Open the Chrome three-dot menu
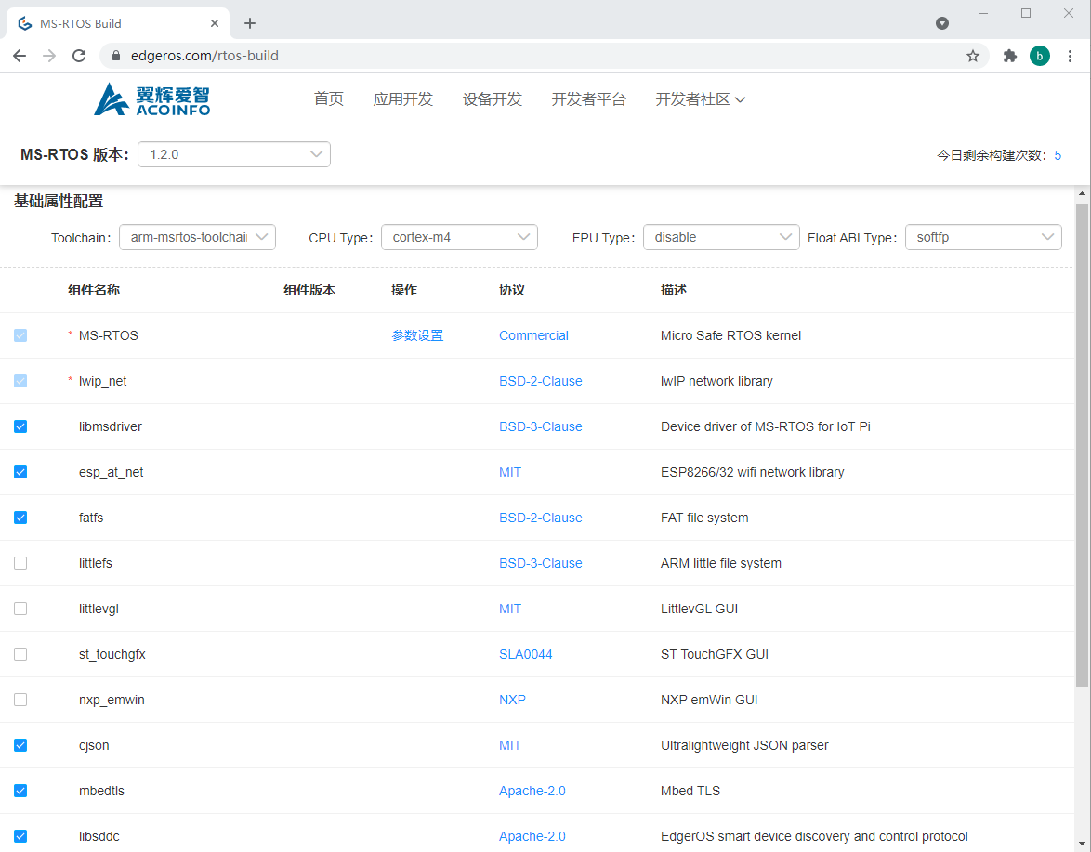The image size is (1091, 852). [1070, 56]
